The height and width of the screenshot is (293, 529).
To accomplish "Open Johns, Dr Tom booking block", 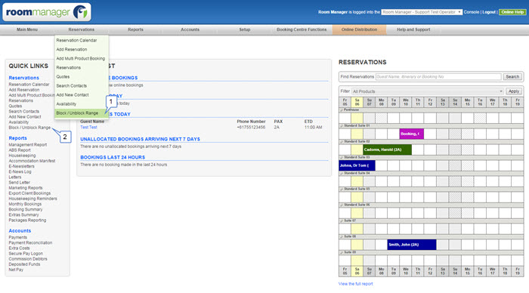I will click(357, 165).
